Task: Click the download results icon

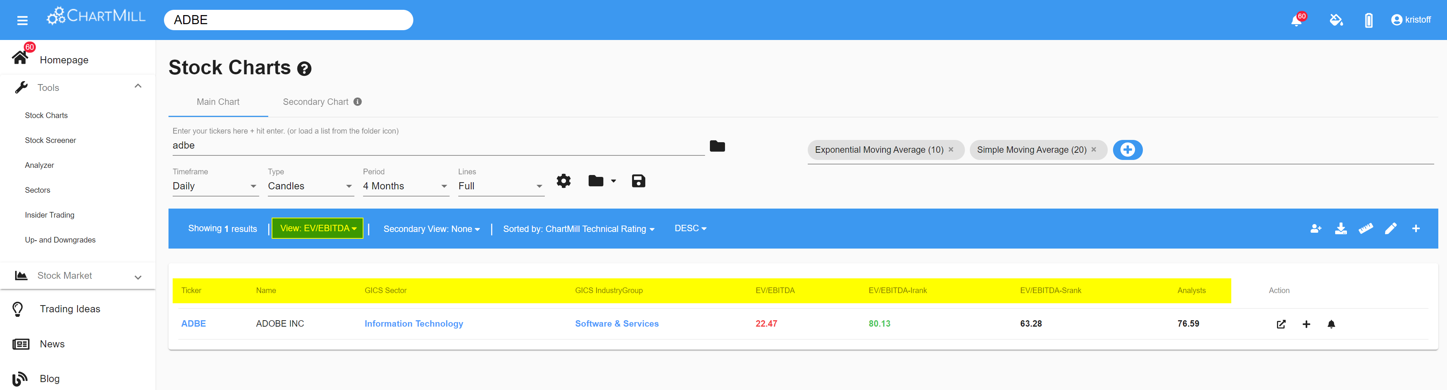Action: 1340,229
